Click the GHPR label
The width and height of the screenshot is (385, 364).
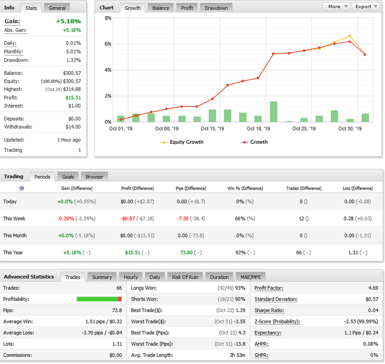pyautogui.click(x=261, y=355)
